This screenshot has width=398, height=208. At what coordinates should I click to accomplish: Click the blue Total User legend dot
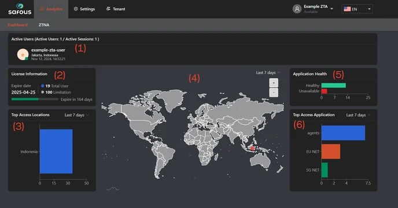(x=43, y=86)
